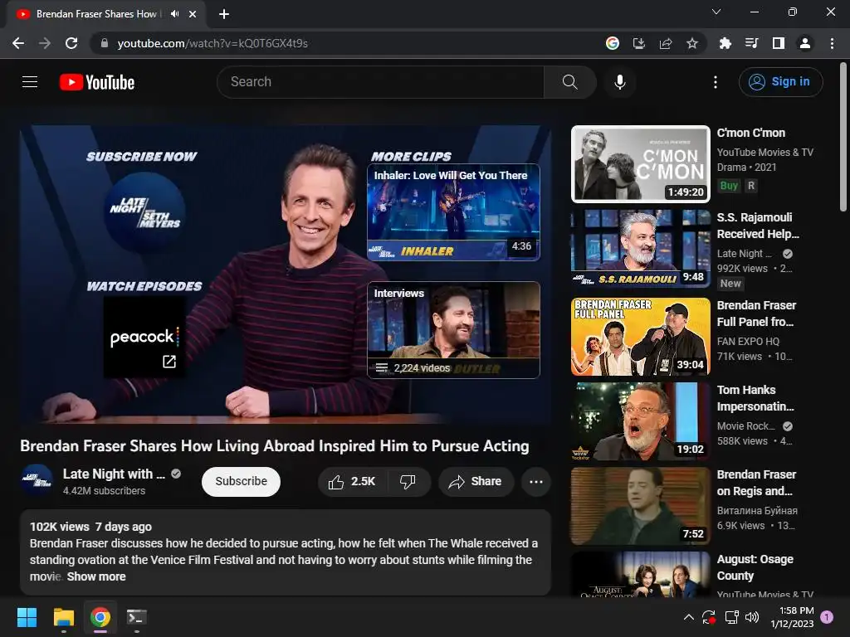Image resolution: width=850 pixels, height=637 pixels.
Task: Click the Sign in button
Action: (x=780, y=82)
